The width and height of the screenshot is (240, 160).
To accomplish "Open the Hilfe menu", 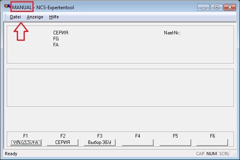I will pos(54,17).
